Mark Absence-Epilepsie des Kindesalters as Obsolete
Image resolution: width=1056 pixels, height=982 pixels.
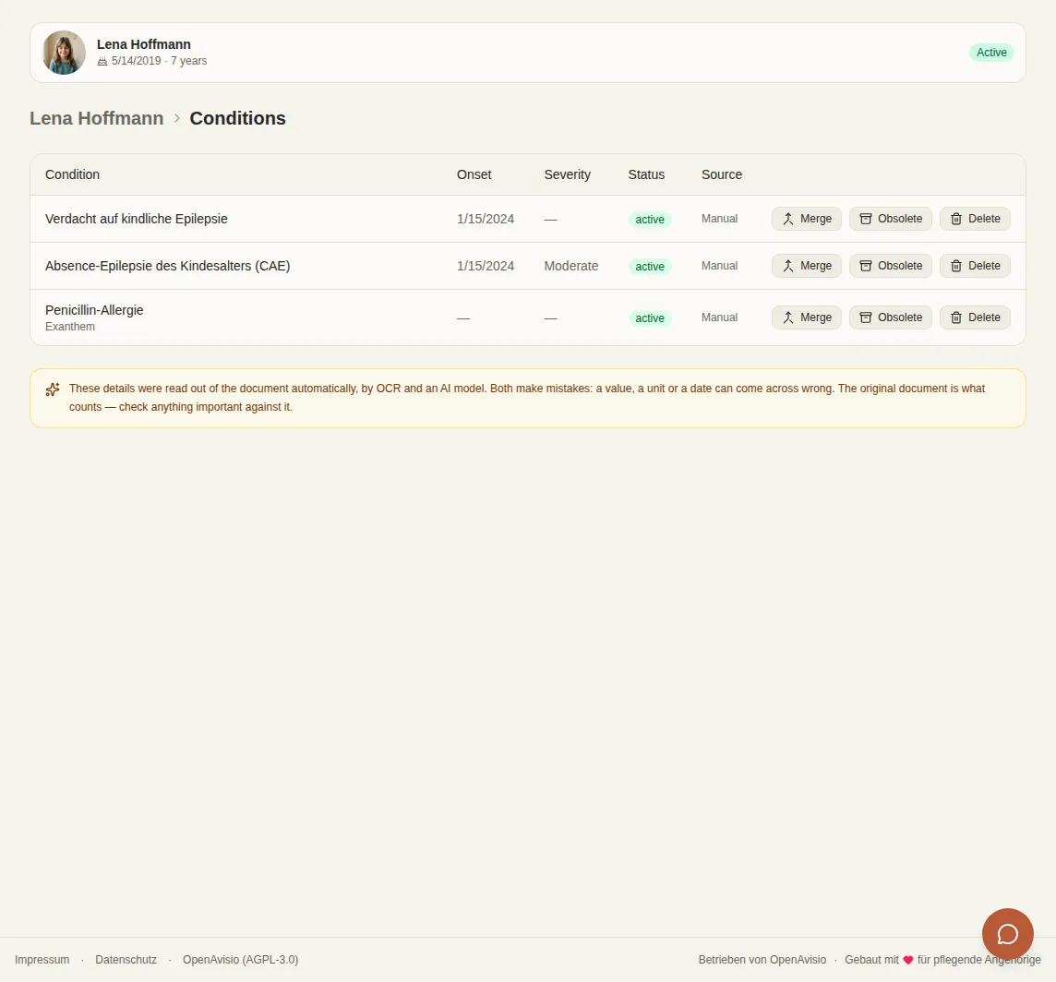[891, 266]
